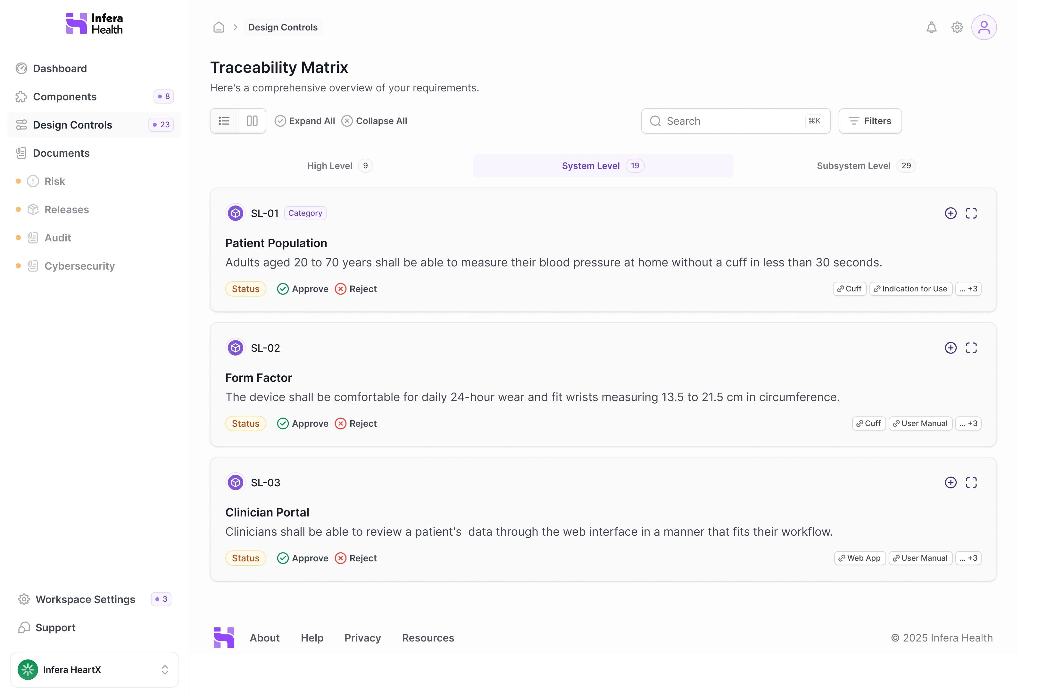Open About footer link
Viewport: 1063px width, 696px height.
click(x=264, y=637)
